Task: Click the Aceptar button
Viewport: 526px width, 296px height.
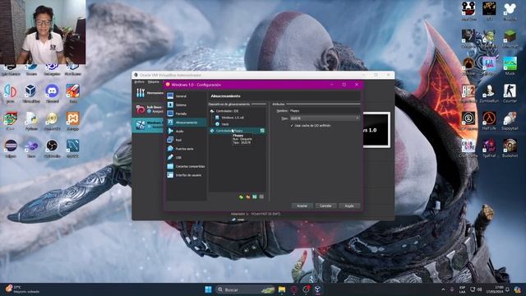Action: (x=302, y=206)
